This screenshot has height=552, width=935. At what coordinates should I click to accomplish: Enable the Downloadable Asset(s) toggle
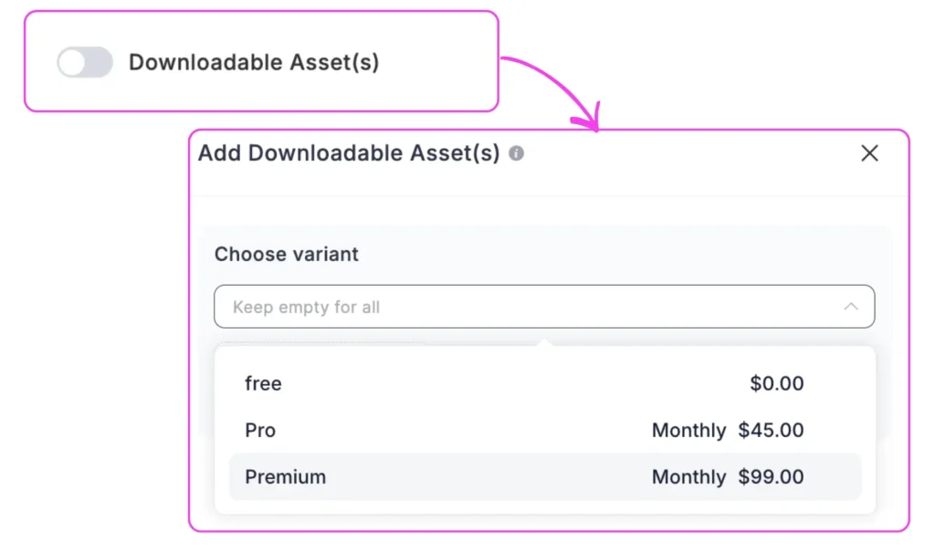tap(84, 63)
